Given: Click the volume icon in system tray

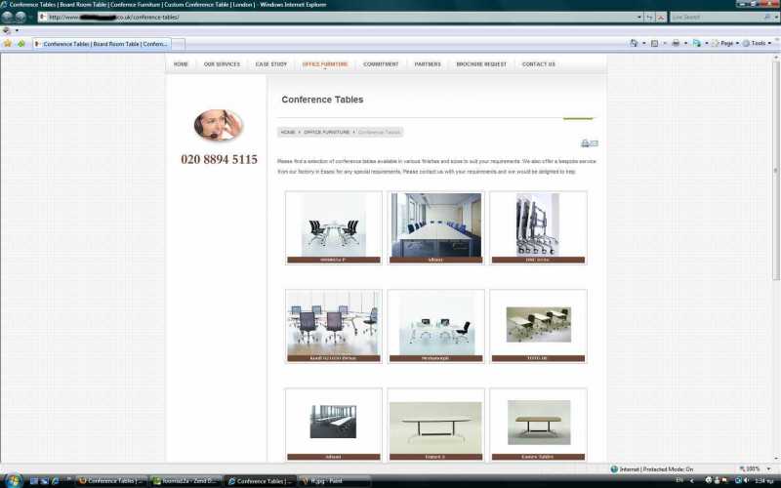Looking at the screenshot, I should click(x=746, y=480).
